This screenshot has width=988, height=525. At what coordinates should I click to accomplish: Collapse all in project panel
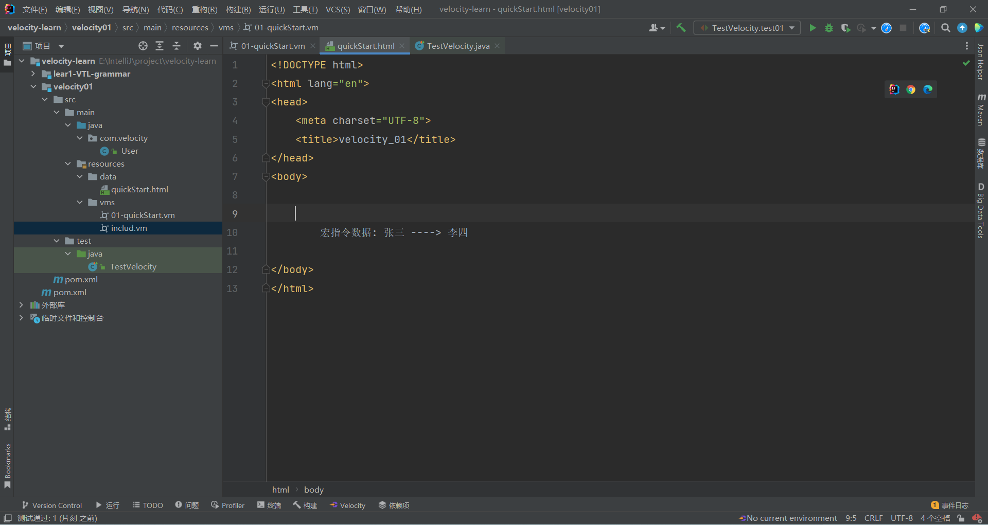point(177,46)
